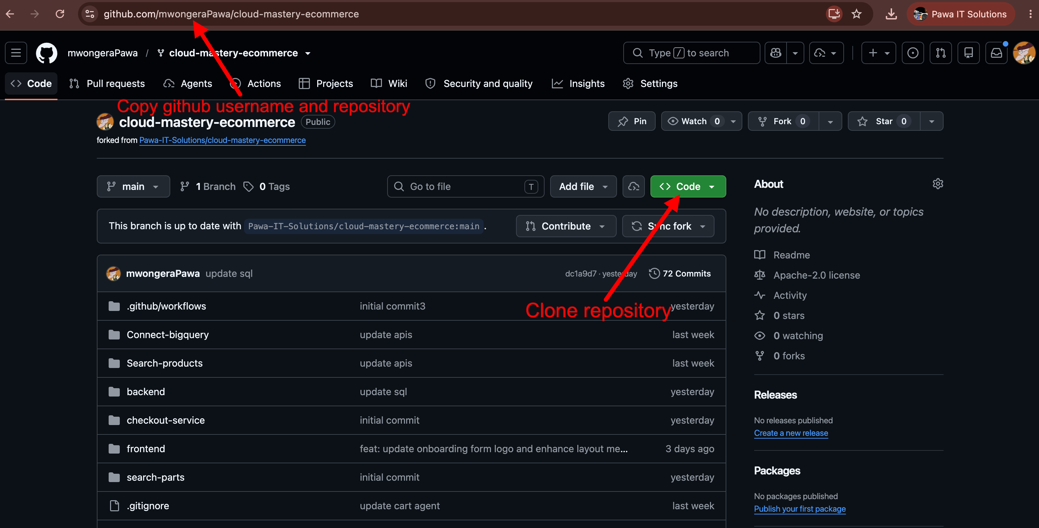1039x528 pixels.
Task: Switch to the Pull requests tab
Action: click(x=107, y=83)
